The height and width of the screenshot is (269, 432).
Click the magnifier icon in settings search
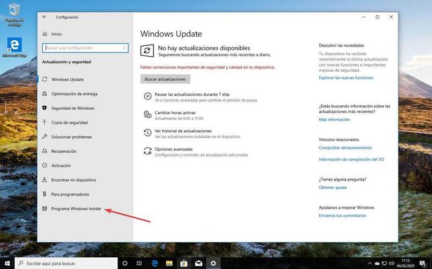point(124,48)
